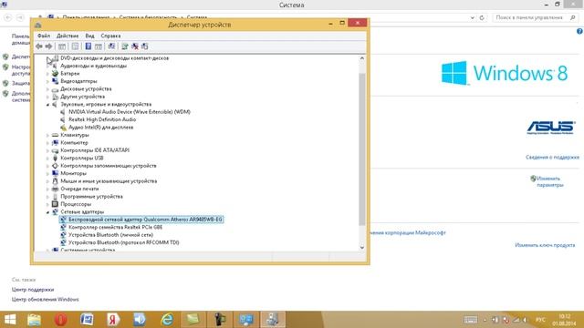The height and width of the screenshot is (328, 584).
Task: Select NVIDIA Virtual Audio Device speaker icon
Action: [63, 111]
